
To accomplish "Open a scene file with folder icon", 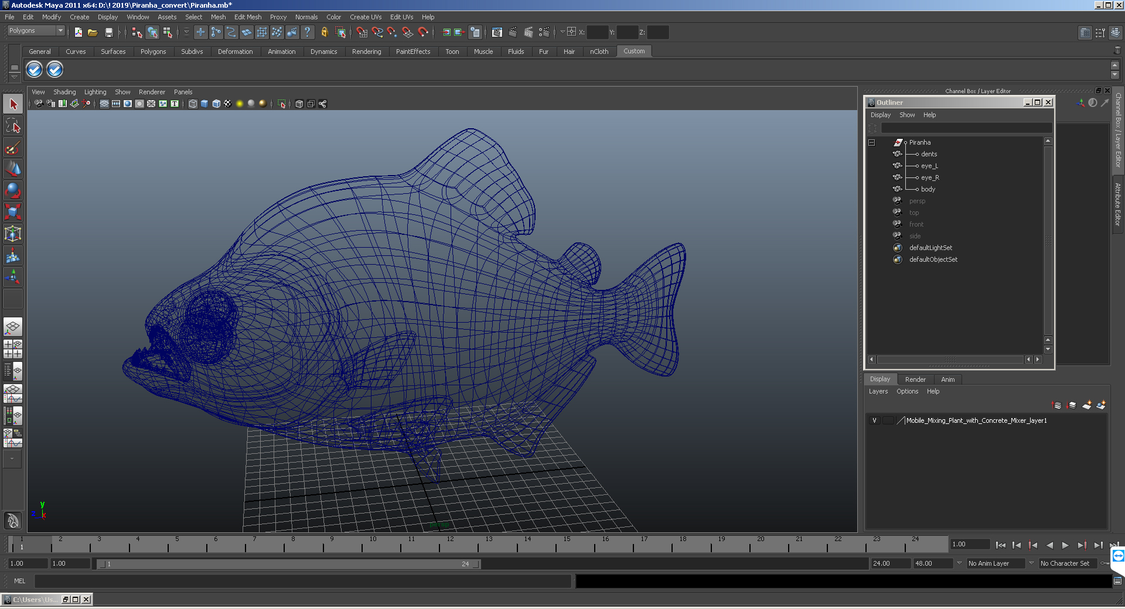I will point(93,32).
